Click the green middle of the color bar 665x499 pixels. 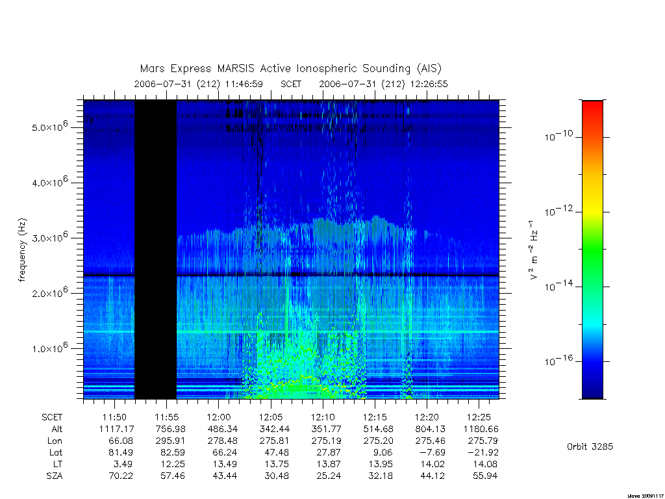tap(592, 249)
